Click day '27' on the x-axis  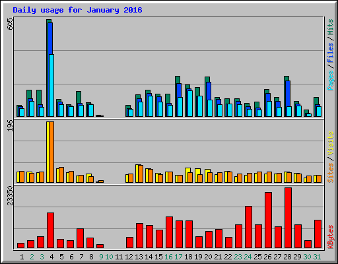(277, 257)
